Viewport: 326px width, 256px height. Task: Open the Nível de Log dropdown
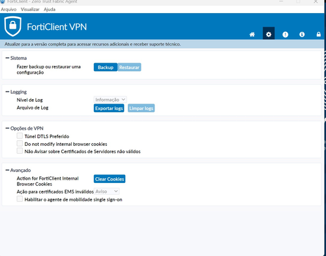[x=110, y=100]
